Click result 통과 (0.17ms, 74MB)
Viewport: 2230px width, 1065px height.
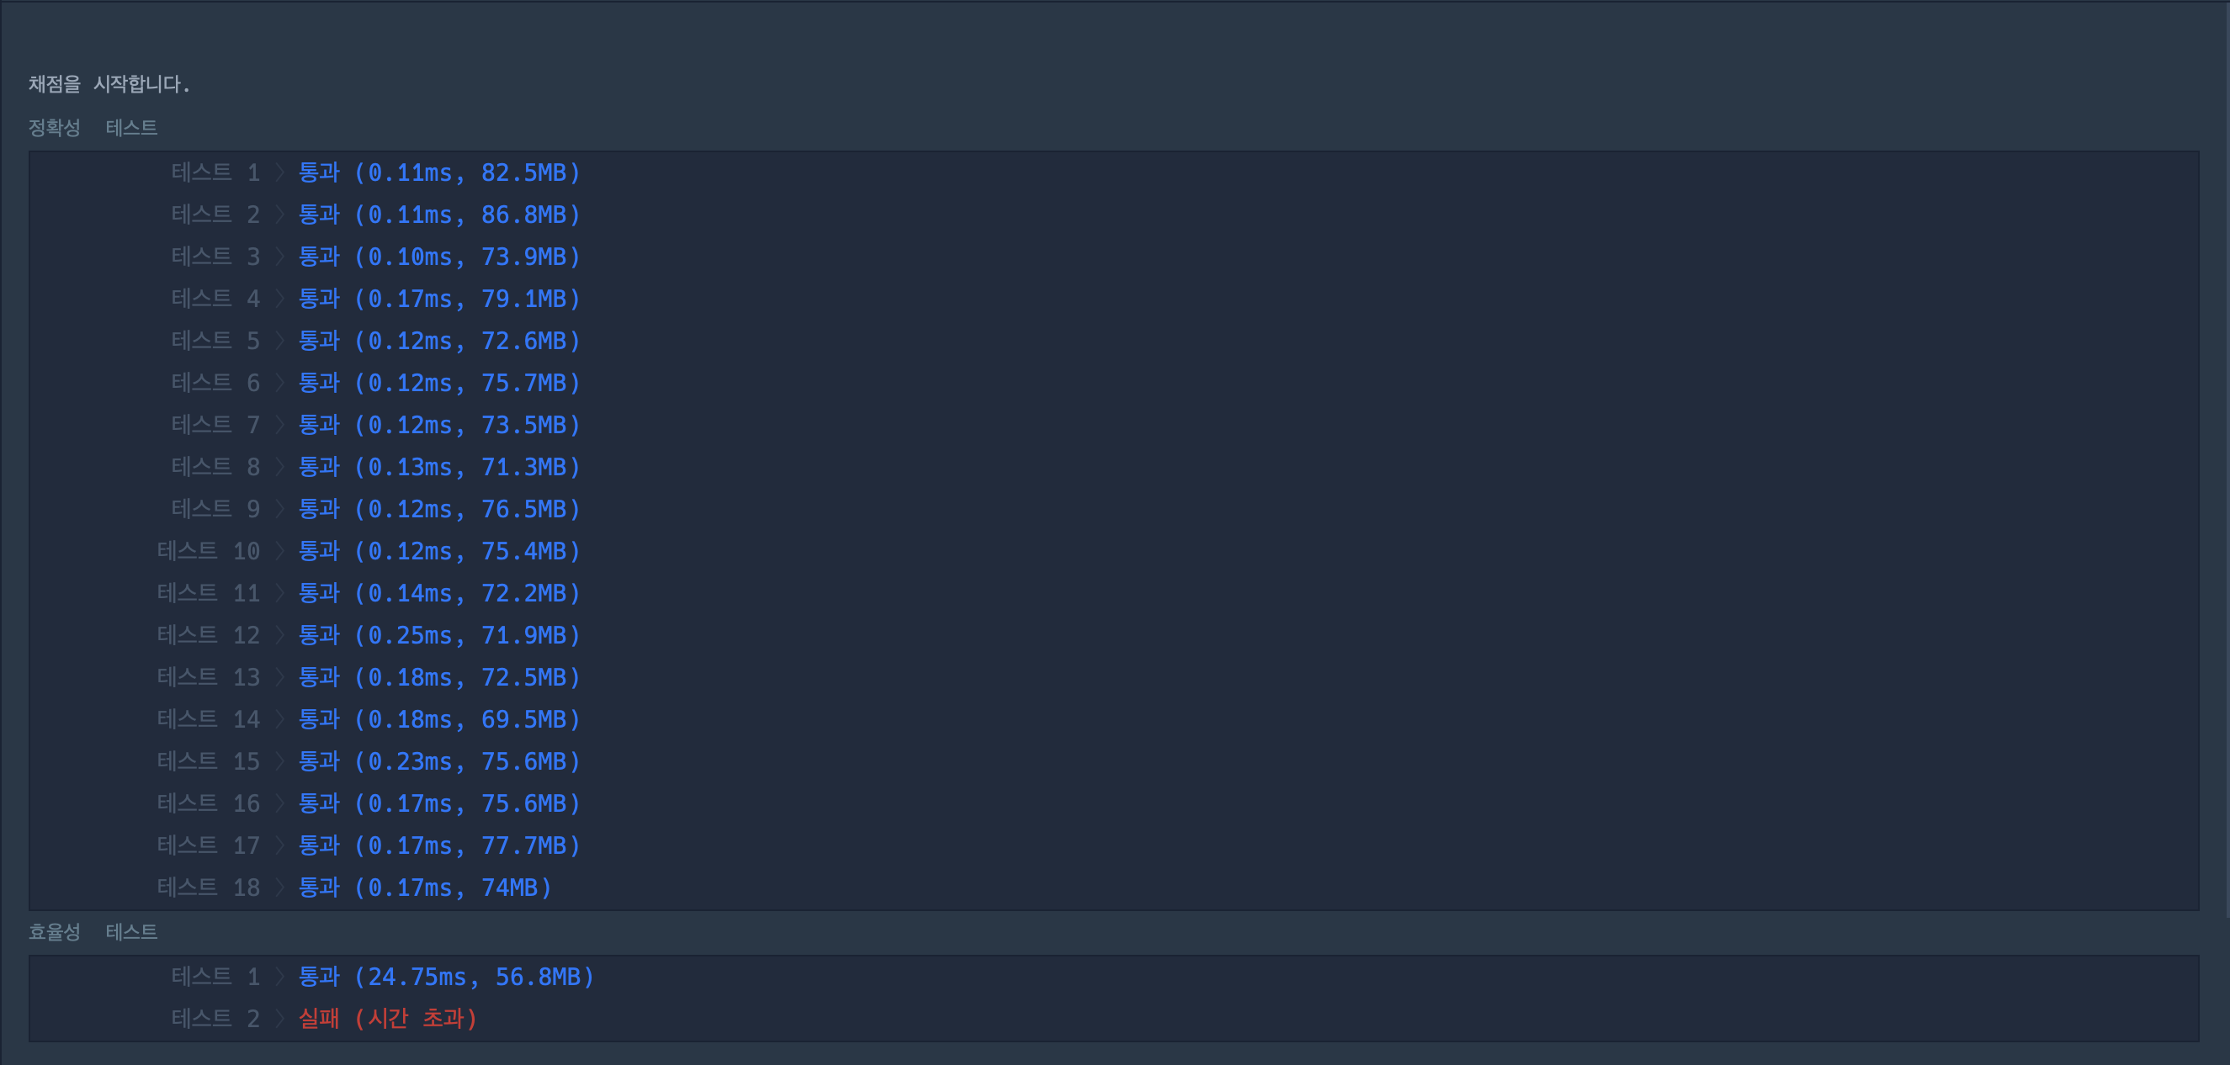pos(425,887)
